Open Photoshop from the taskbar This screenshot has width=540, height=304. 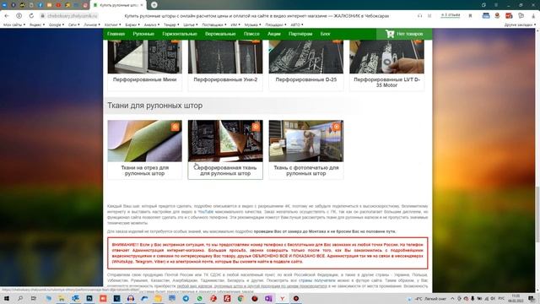tap(89, 298)
